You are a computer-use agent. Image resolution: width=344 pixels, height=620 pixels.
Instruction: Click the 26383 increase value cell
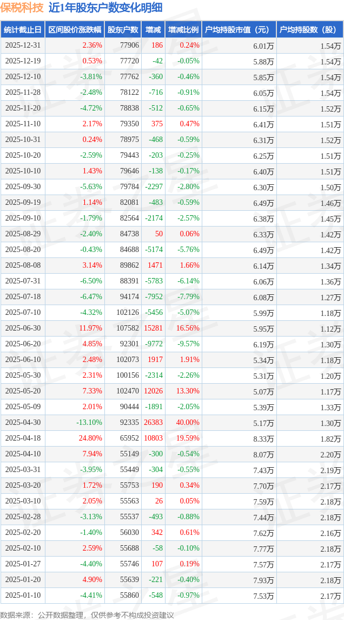(154, 423)
